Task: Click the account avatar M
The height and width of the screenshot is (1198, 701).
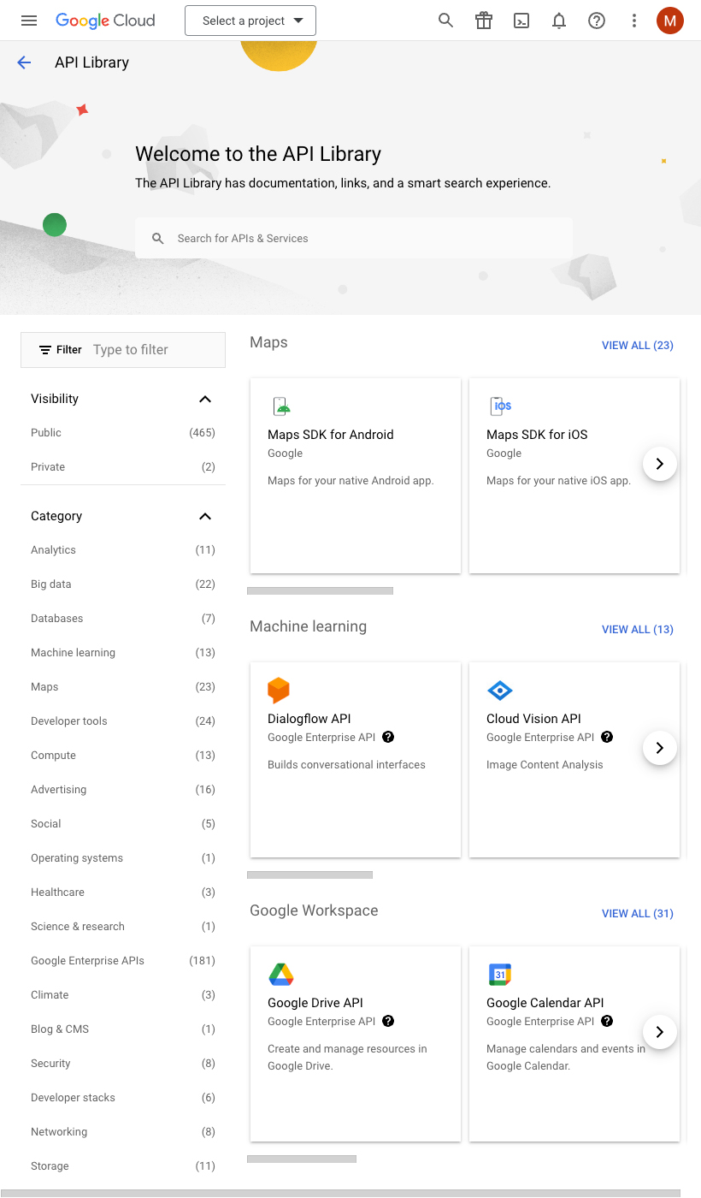Action: [670, 21]
